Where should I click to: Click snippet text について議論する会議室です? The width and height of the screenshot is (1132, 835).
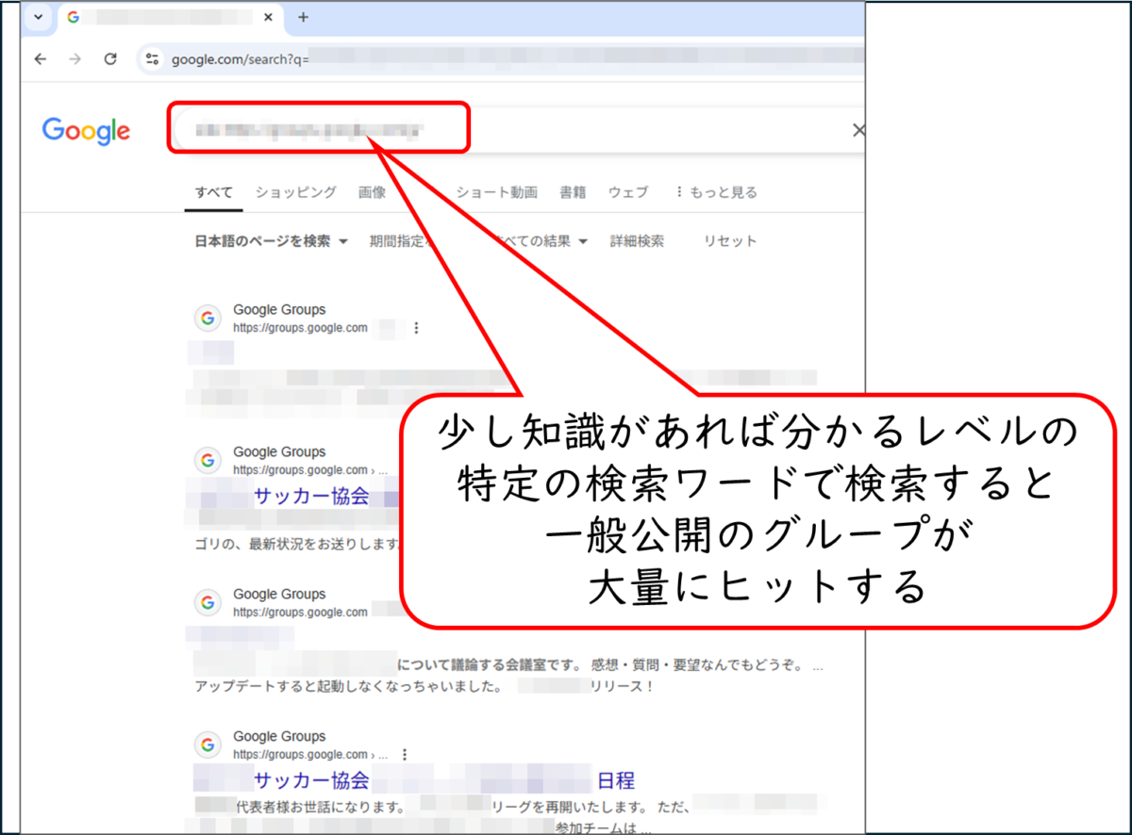click(490, 664)
